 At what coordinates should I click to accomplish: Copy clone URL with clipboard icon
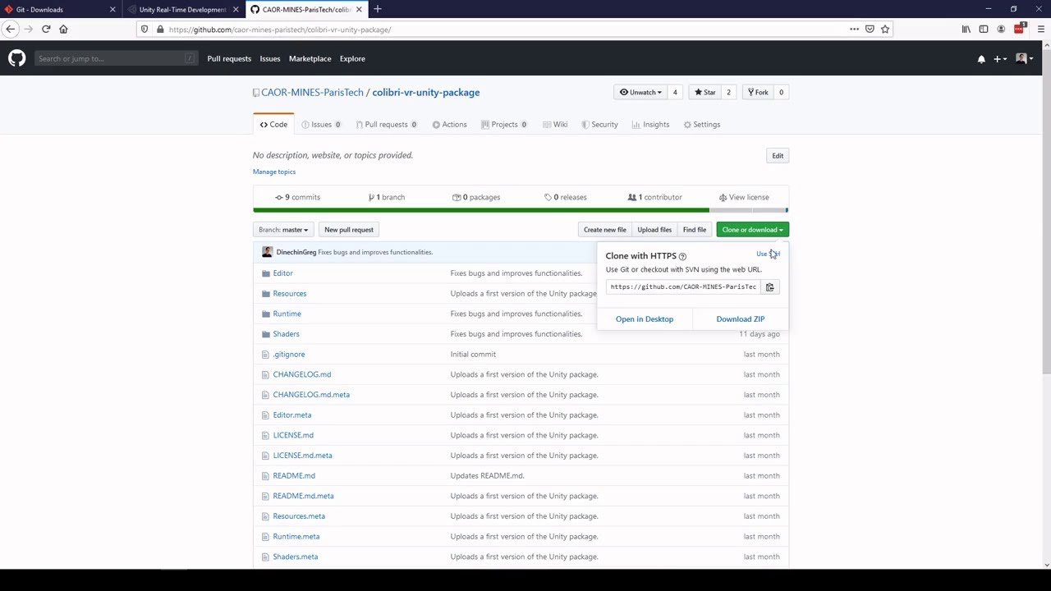click(769, 286)
